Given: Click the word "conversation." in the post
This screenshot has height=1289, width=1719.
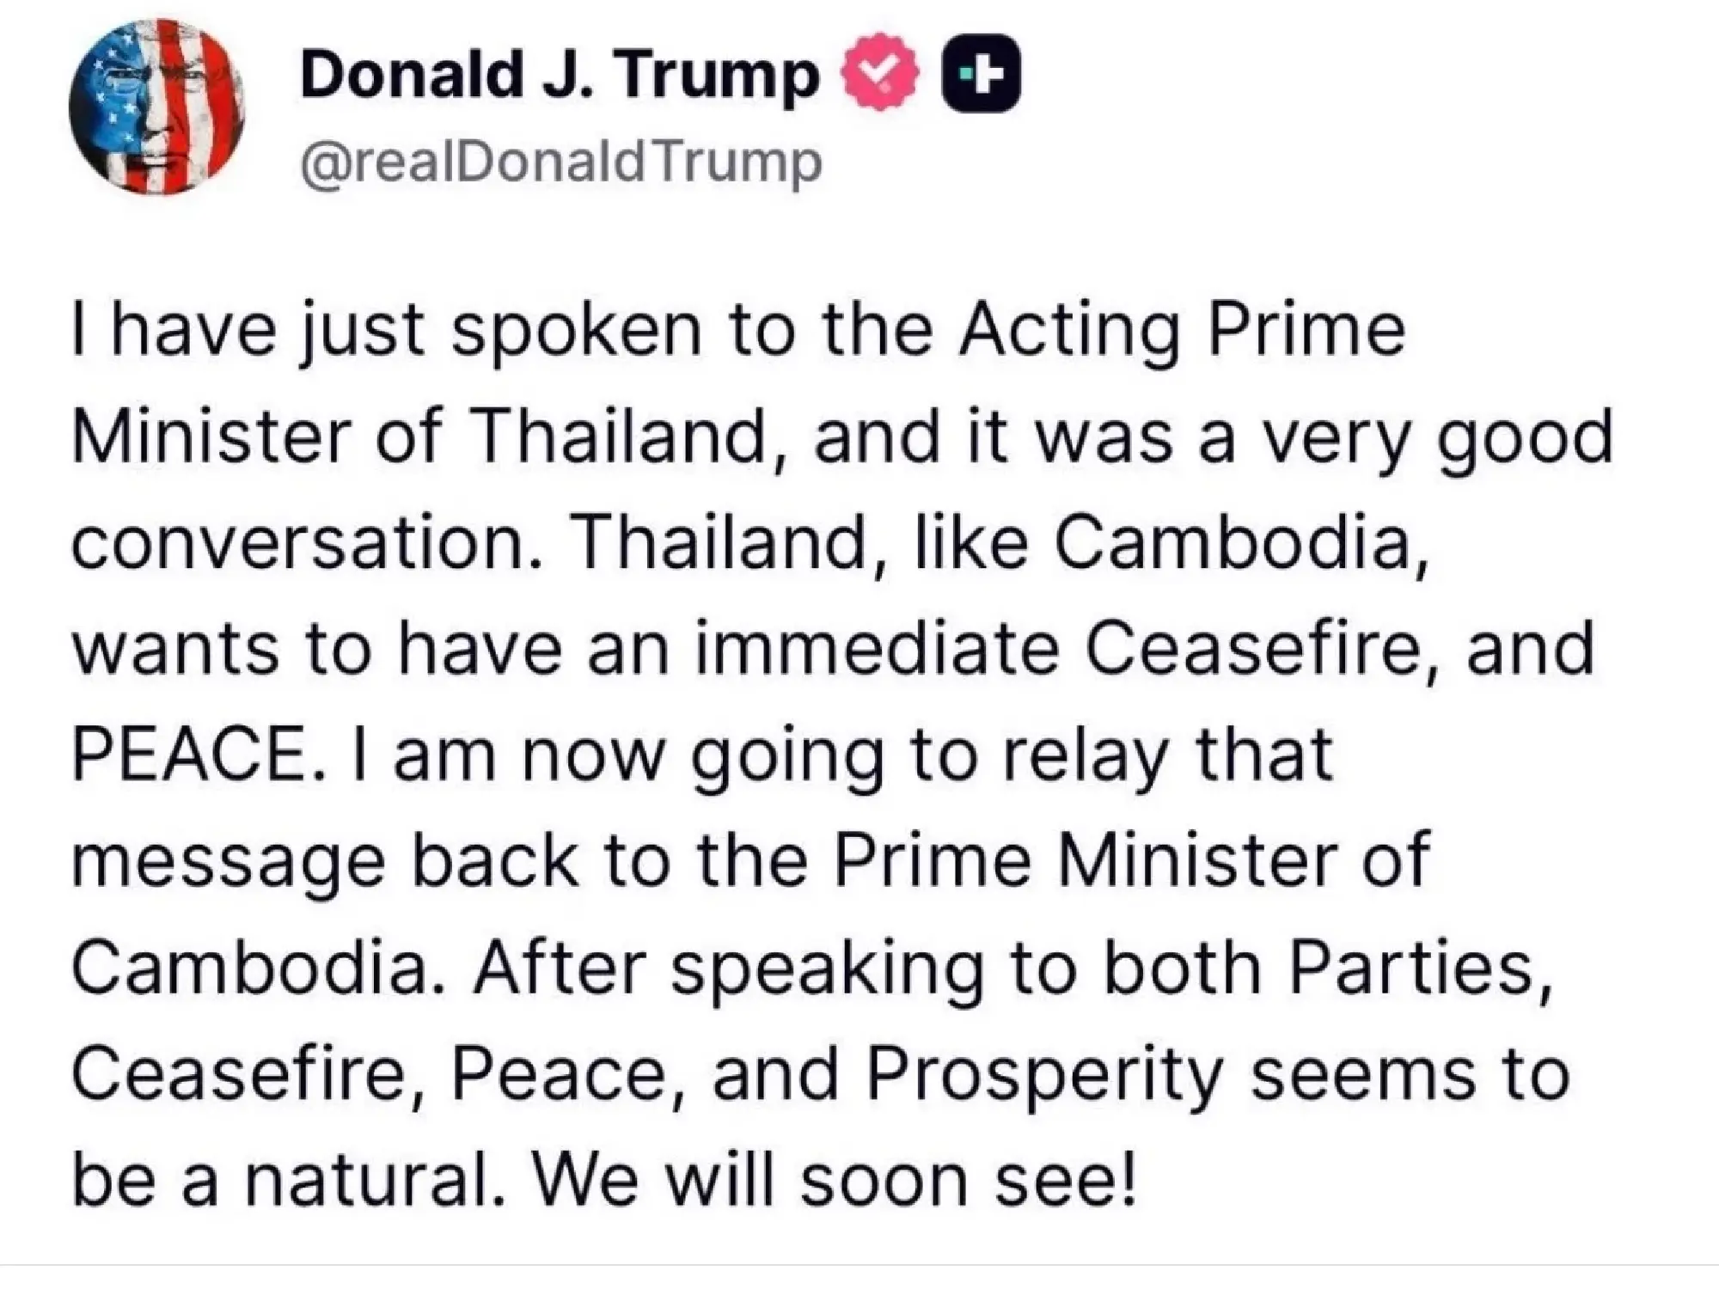Looking at the screenshot, I should coord(308,543).
